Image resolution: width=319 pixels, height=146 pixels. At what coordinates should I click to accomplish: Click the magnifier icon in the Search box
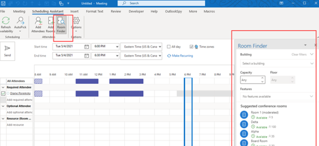(x=124, y=3)
